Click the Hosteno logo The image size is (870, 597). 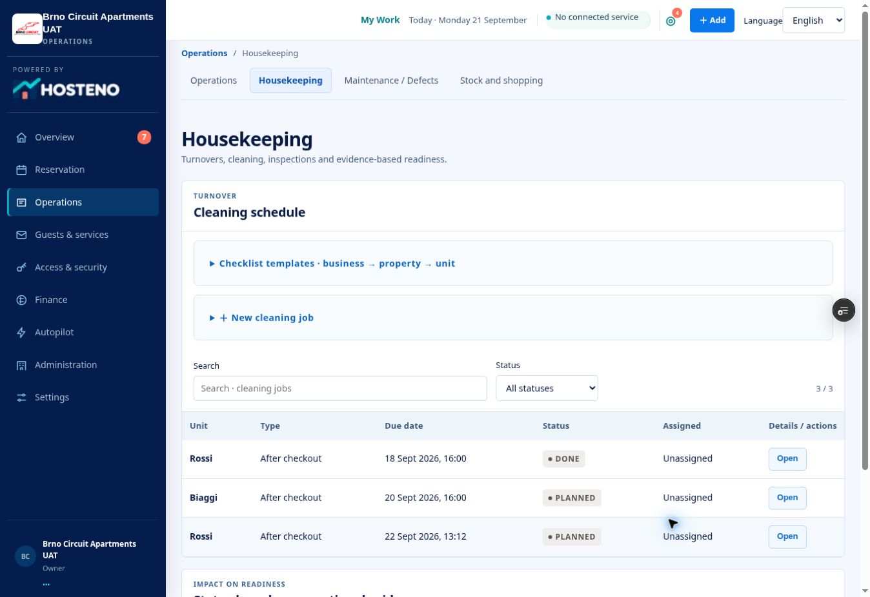coord(66,89)
